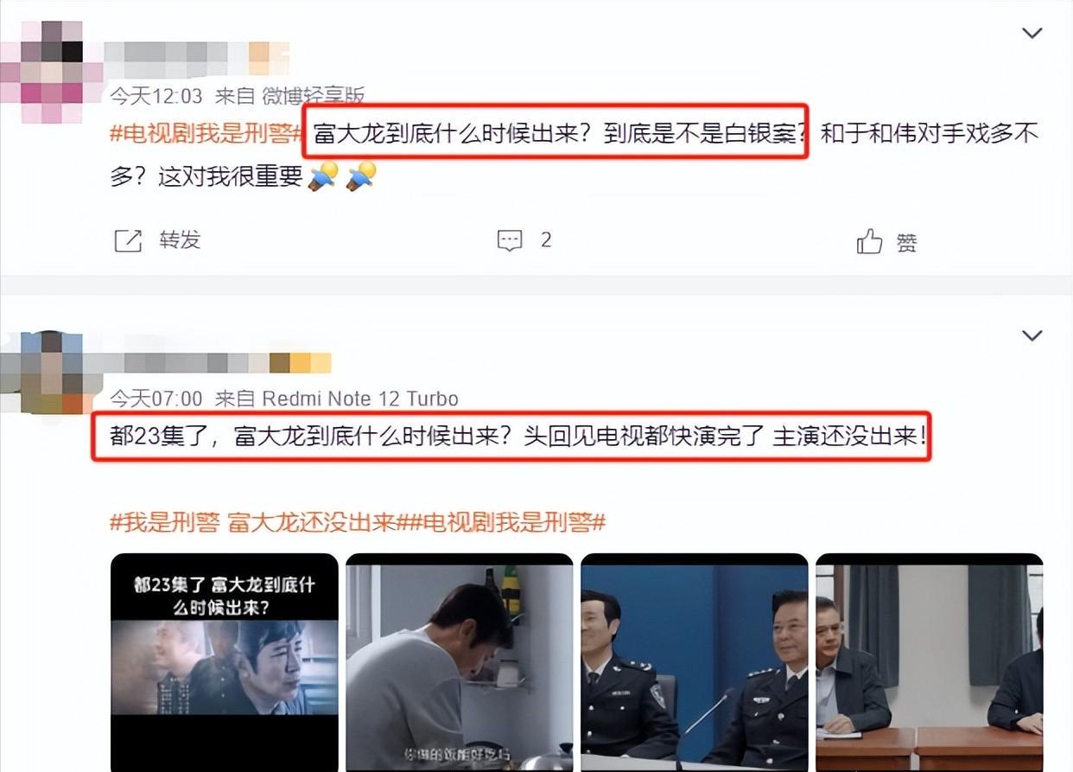1073x772 pixels.
Task: Open comments via speech bubble icon
Action: 511,241
